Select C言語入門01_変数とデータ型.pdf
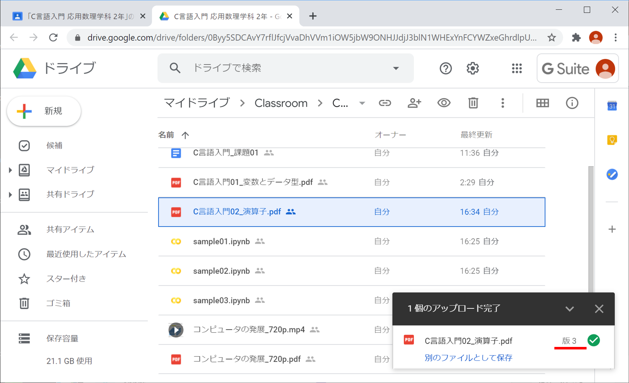Viewport: 629px width, 383px height. (351, 182)
